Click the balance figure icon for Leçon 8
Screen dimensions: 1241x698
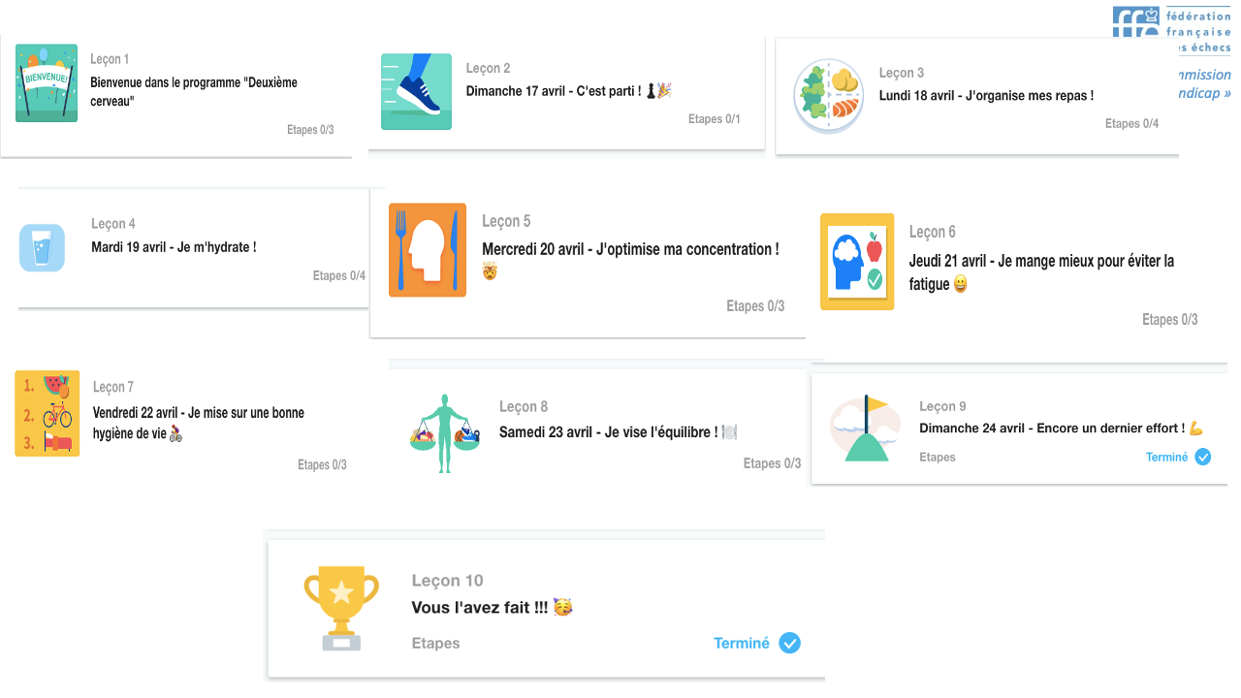pos(445,433)
